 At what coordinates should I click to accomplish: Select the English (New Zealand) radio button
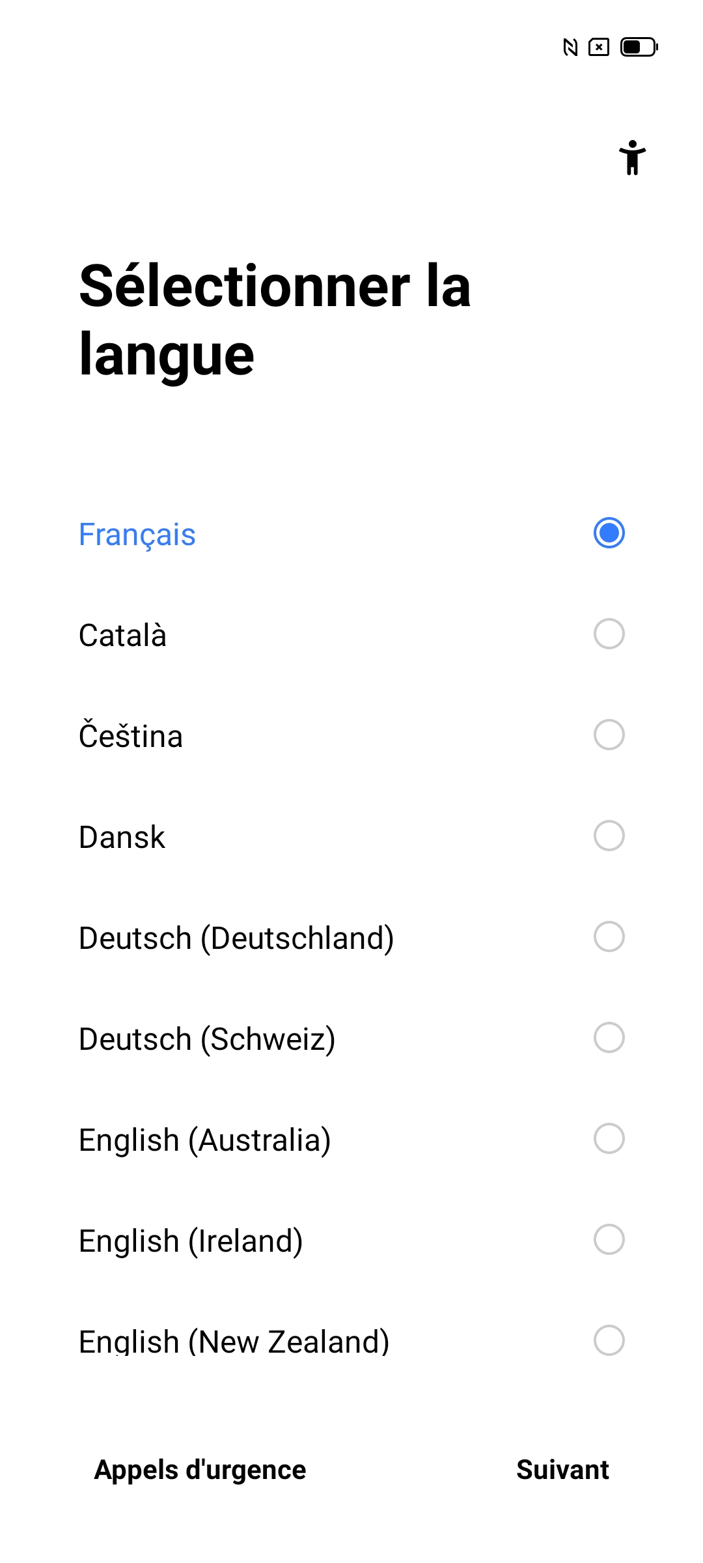pos(609,1341)
